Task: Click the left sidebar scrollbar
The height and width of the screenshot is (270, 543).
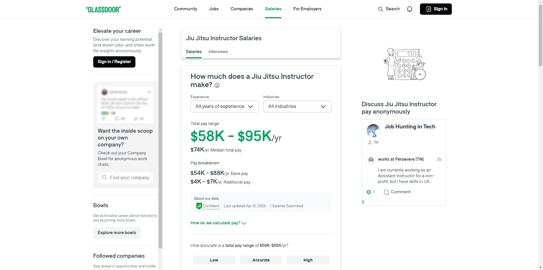Action: click(x=161, y=140)
